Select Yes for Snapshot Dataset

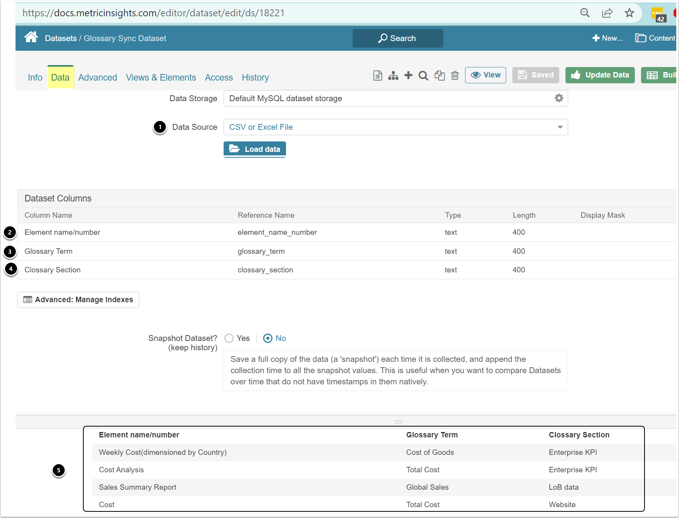click(229, 338)
